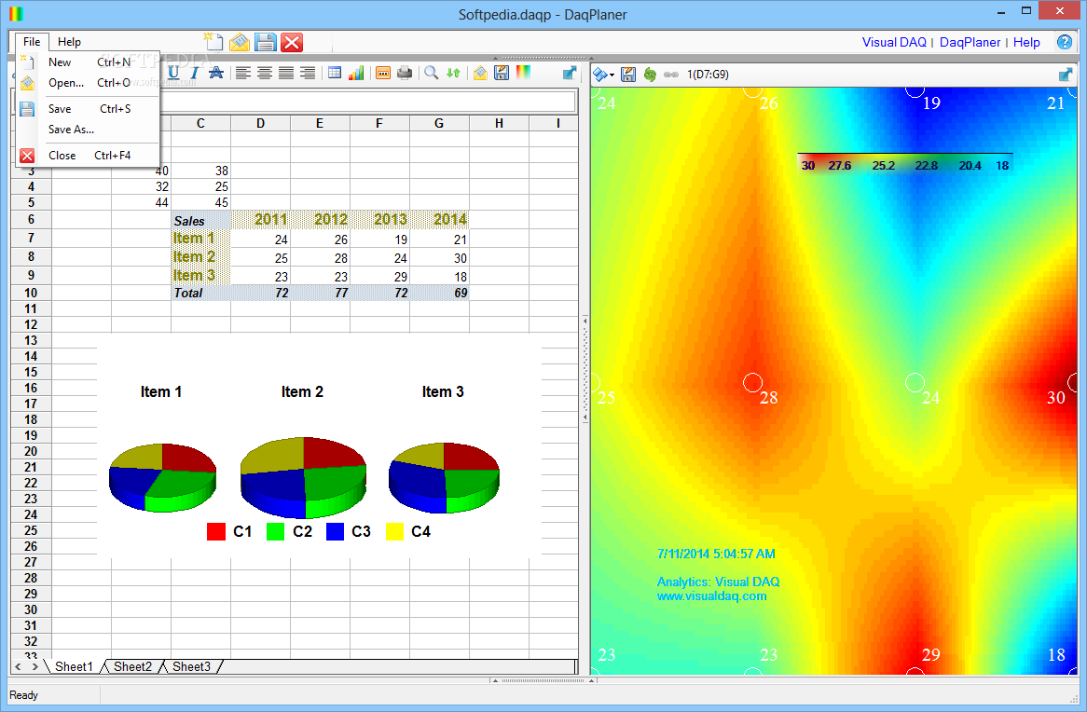The width and height of the screenshot is (1087, 712).
Task: Click the Save floppy disk icon in top toolbar
Action: 266,42
